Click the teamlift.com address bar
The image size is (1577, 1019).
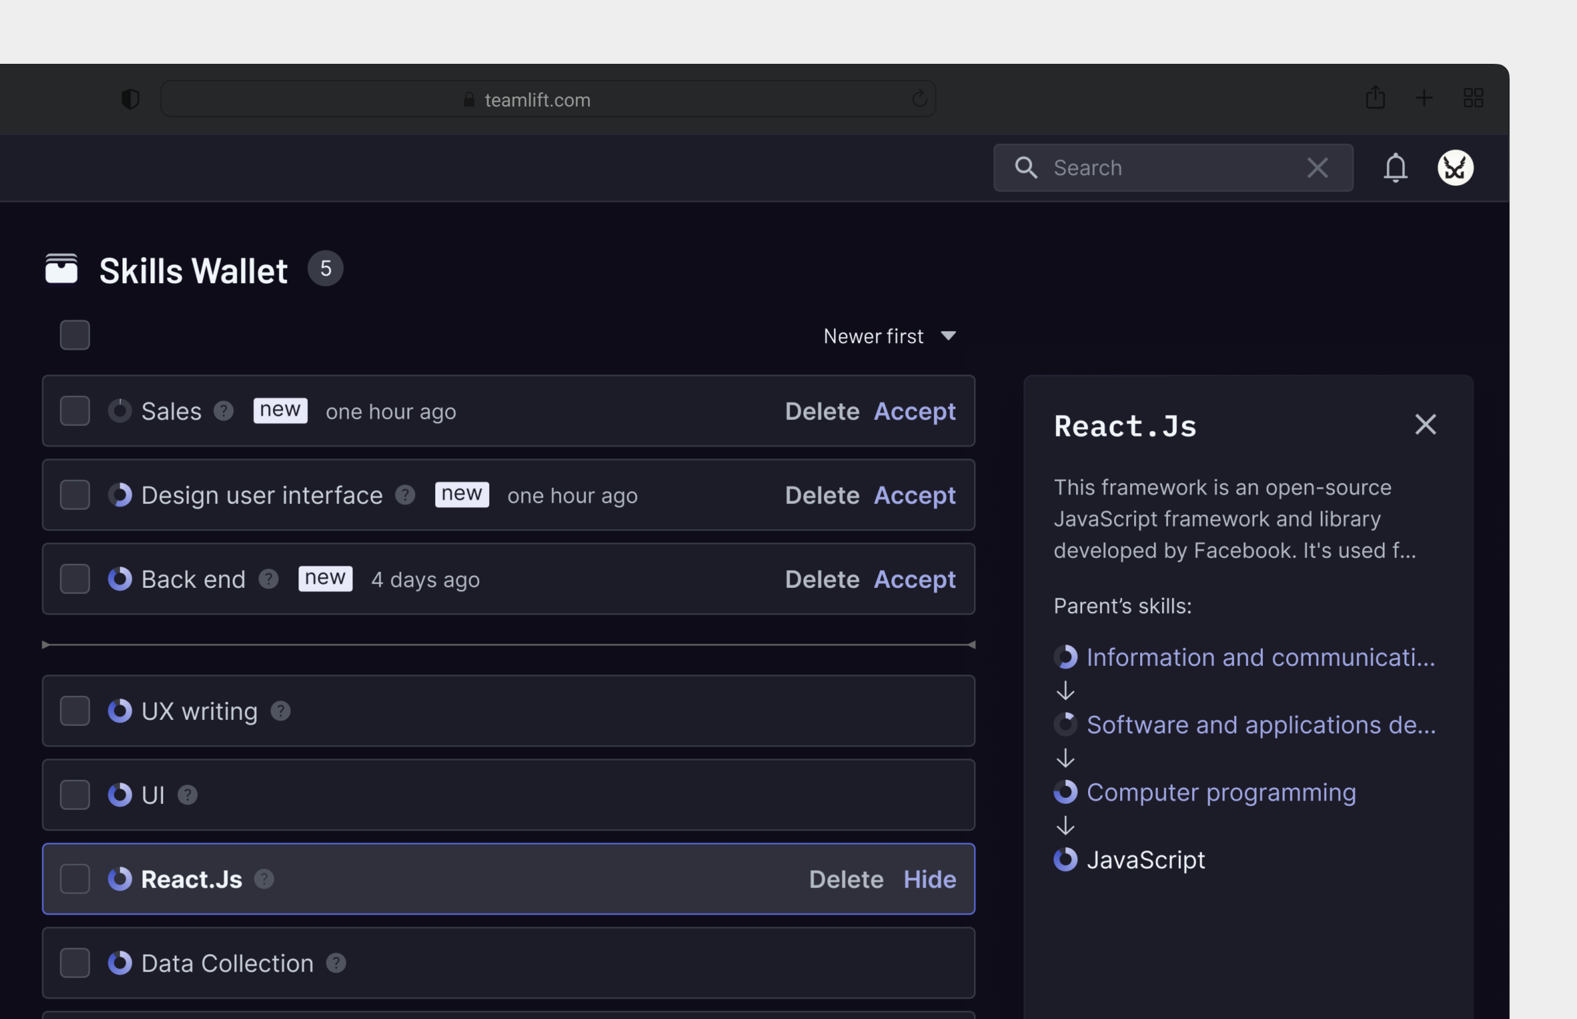547,99
